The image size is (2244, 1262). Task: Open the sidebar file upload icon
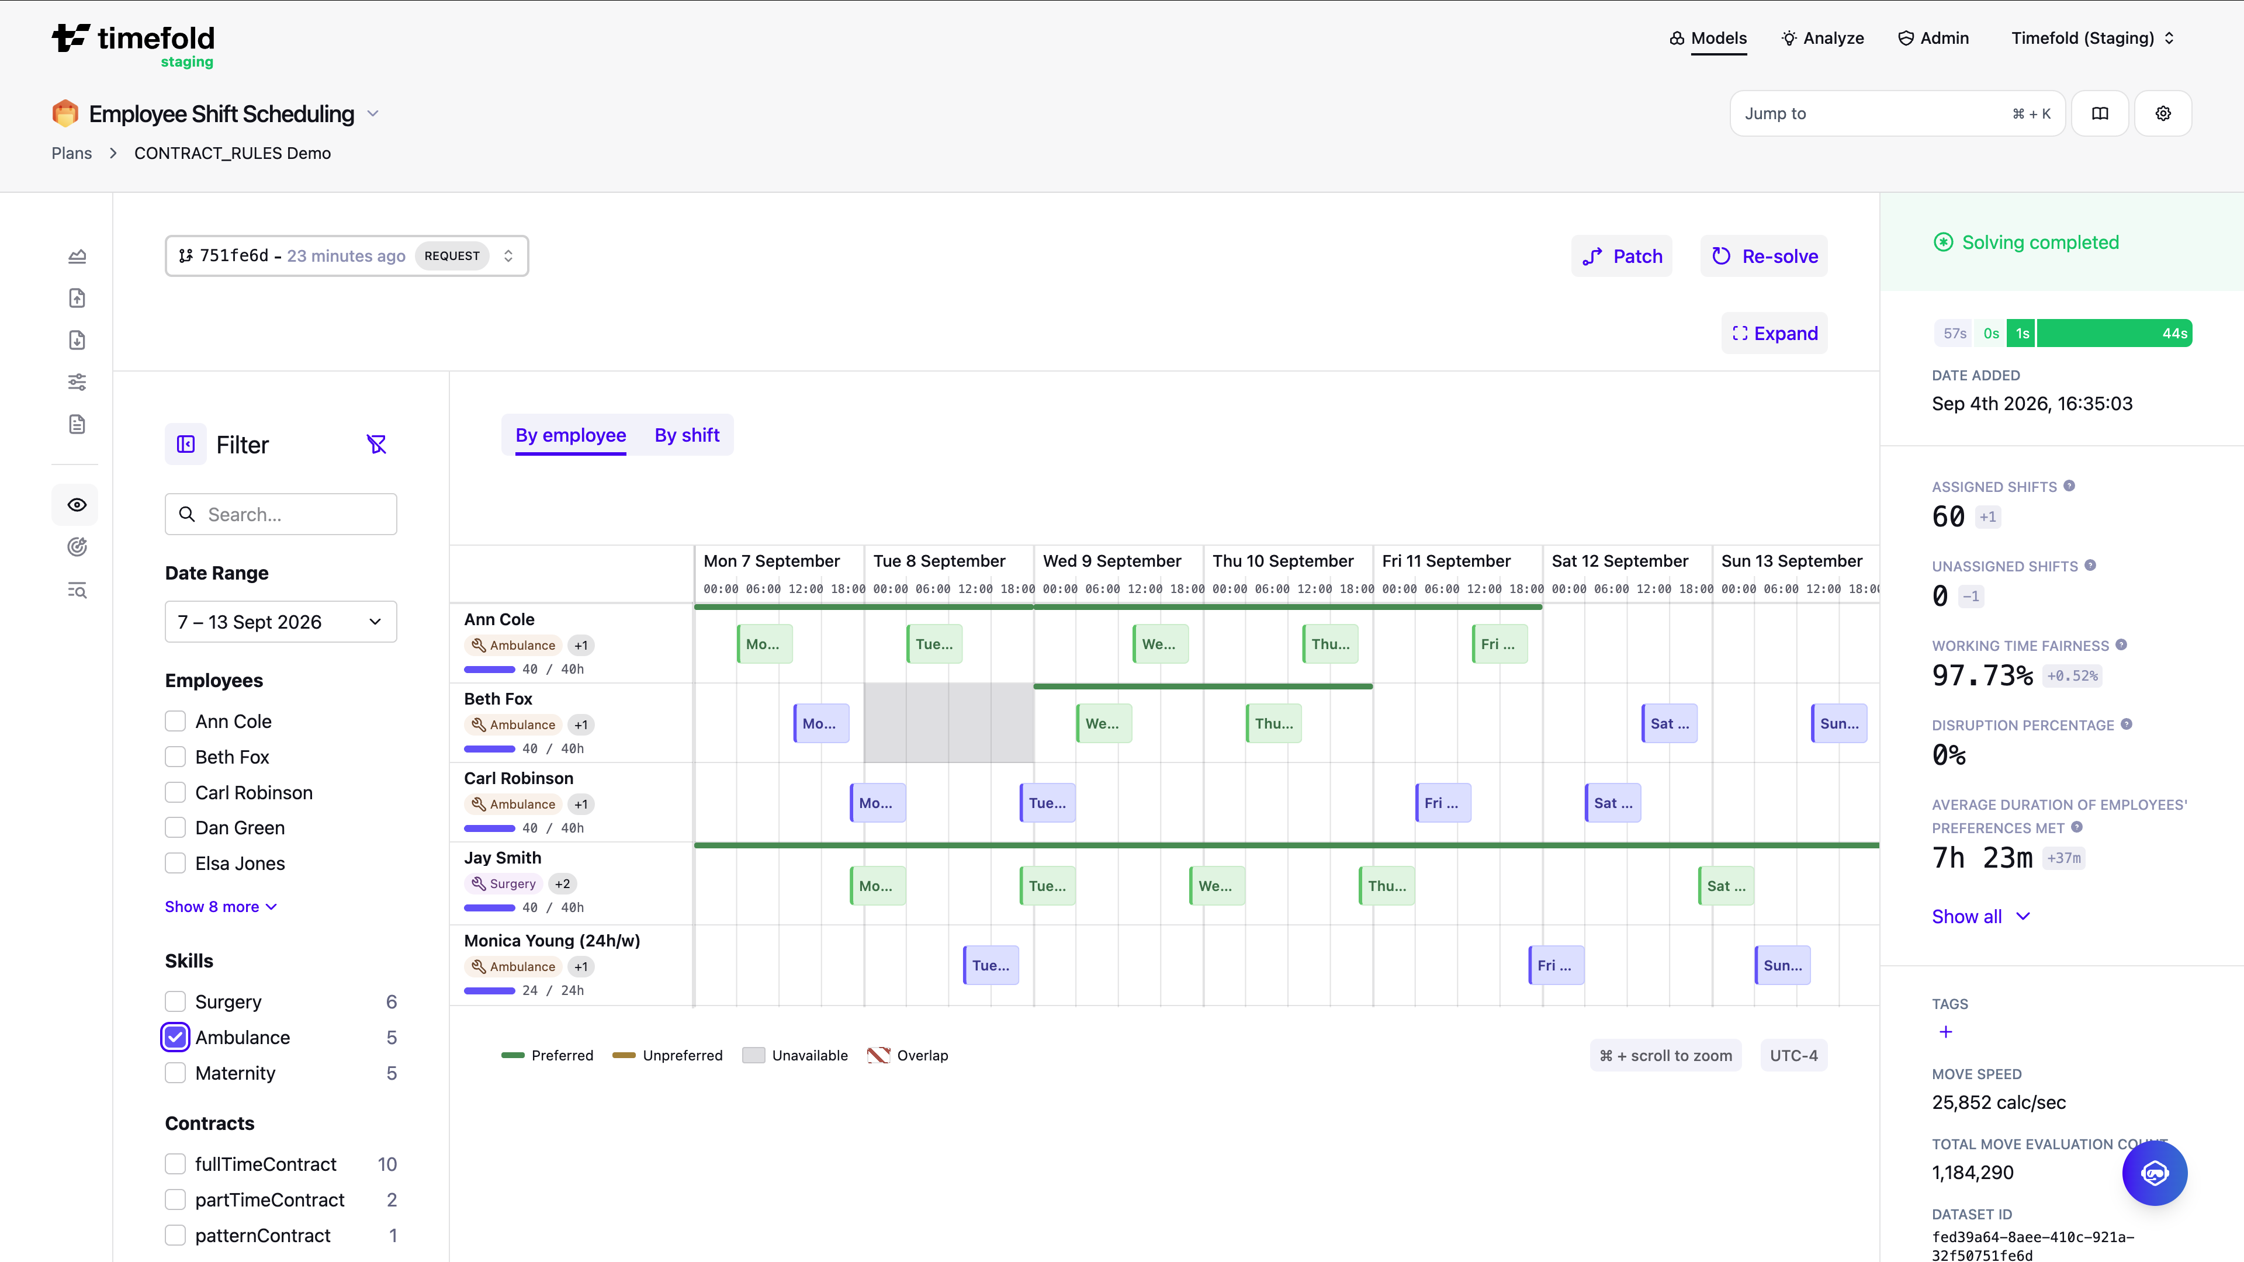point(77,298)
